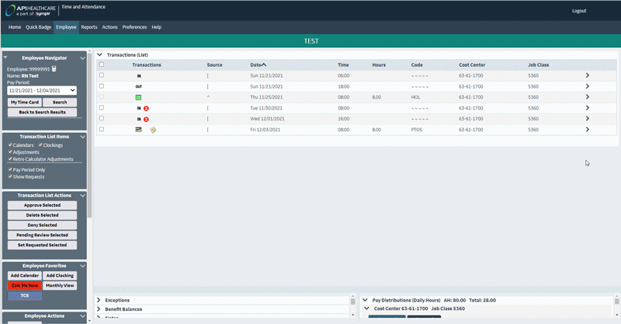Collapse the Transactions (List) section
This screenshot has height=324, width=621.
(x=100, y=55)
